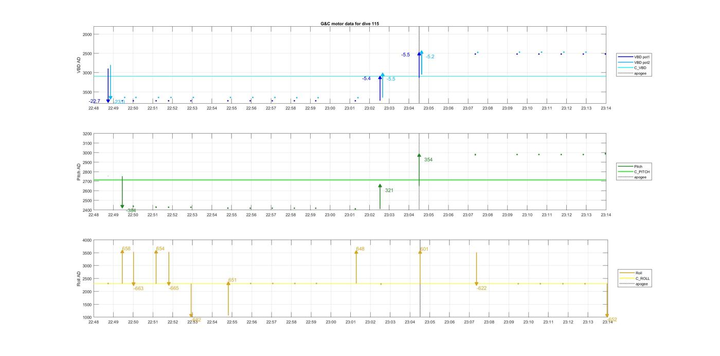The image size is (720, 356).
Task: Click the dark blue '-5.5' label near apogee
Action: (x=406, y=54)
